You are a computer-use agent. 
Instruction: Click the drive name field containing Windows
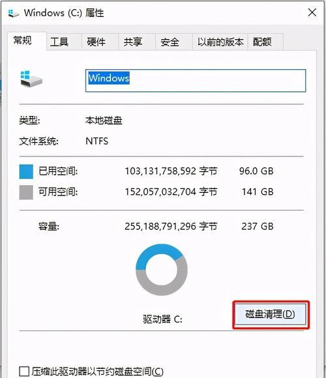click(196, 81)
